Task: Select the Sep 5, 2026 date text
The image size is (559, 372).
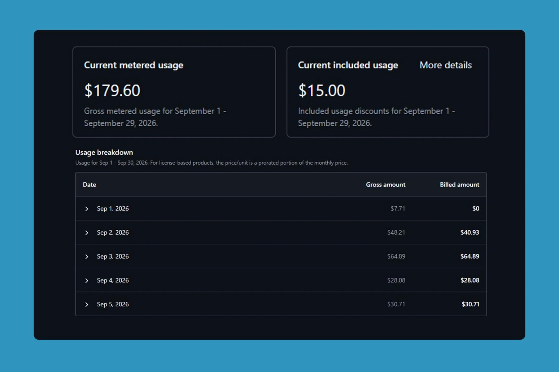Action: coord(113,304)
